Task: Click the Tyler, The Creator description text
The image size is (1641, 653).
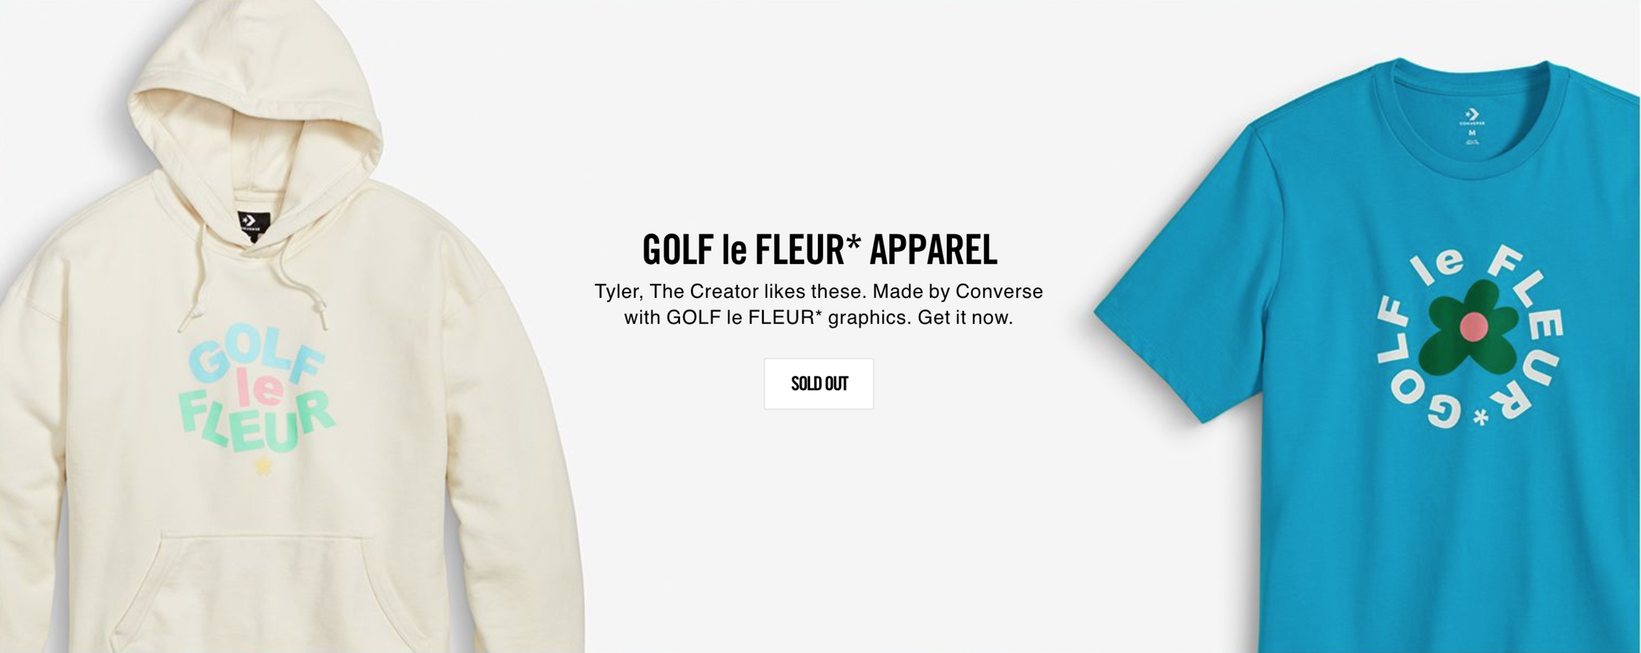Action: pos(819,305)
